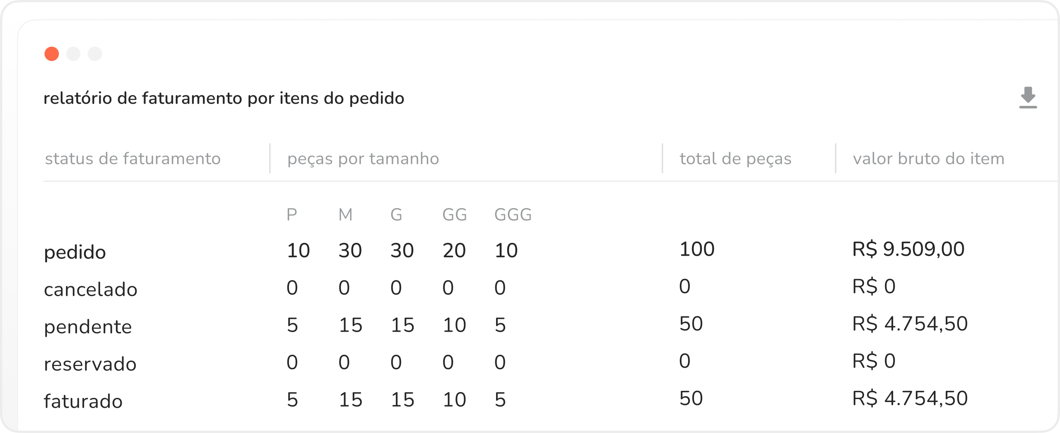Click the report title text
This screenshot has height=433, width=1060.
tap(224, 98)
